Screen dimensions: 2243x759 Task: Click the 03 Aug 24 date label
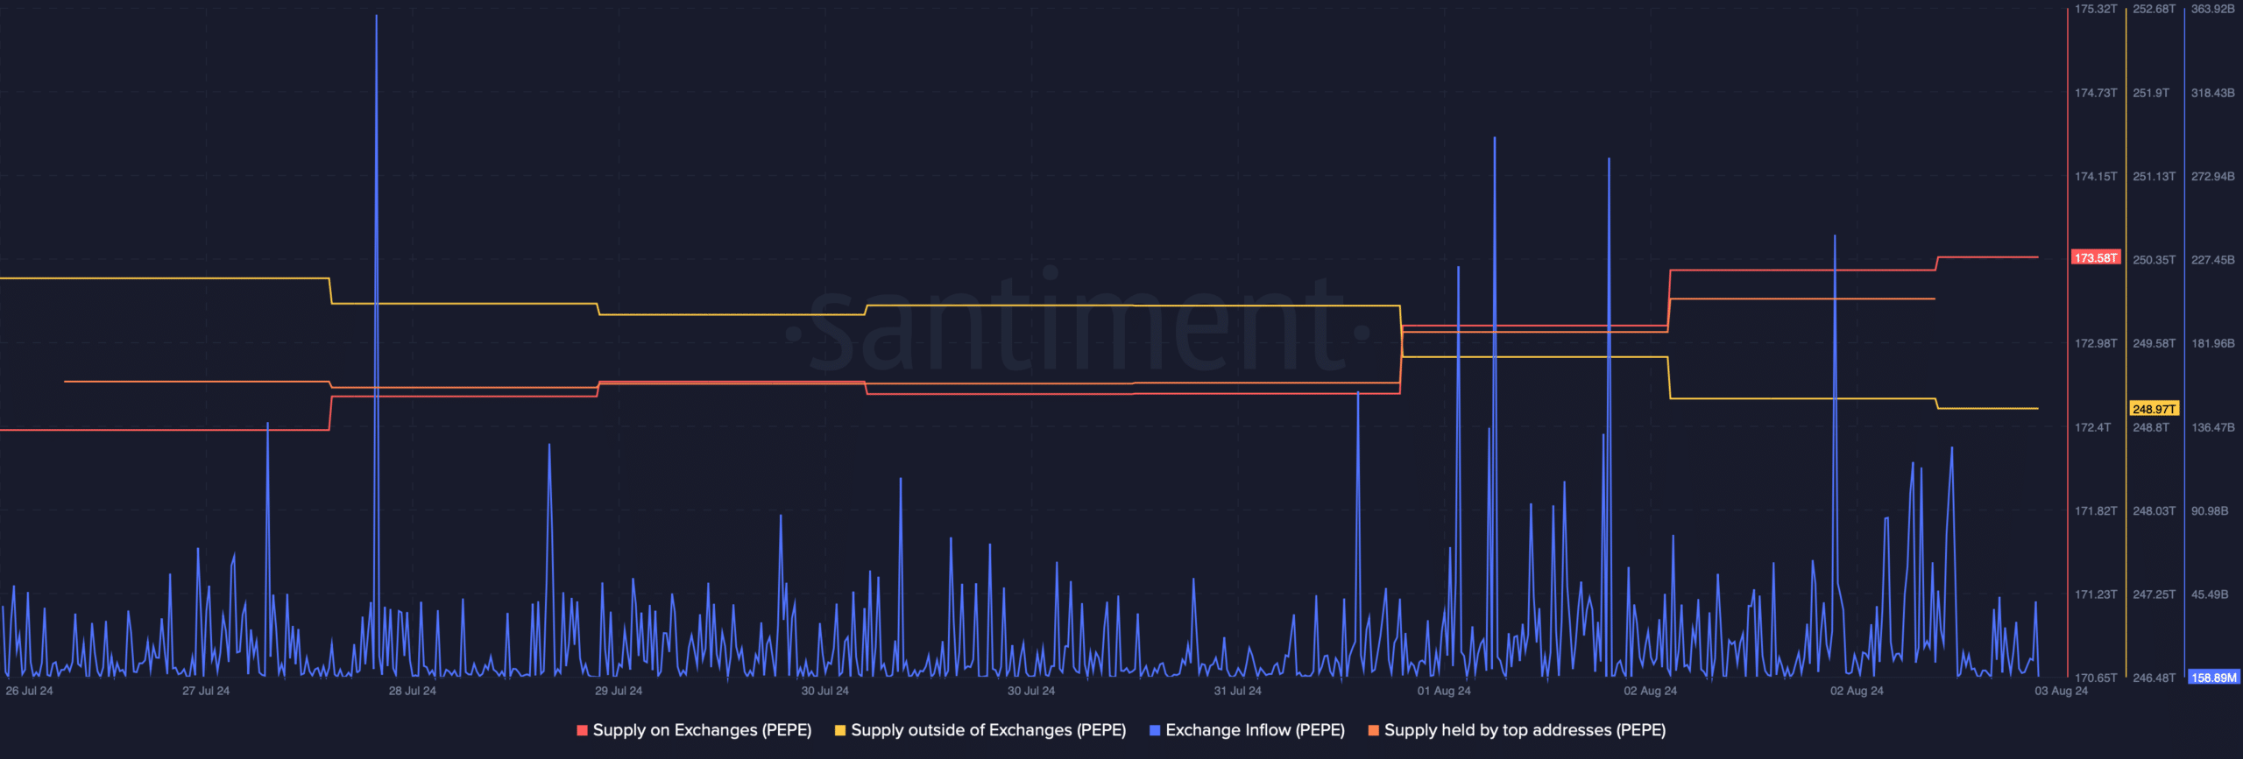(x=2061, y=691)
